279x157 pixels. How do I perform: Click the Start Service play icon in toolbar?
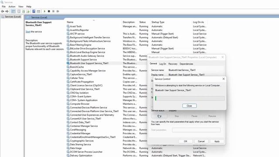pyautogui.click(x=44, y=11)
